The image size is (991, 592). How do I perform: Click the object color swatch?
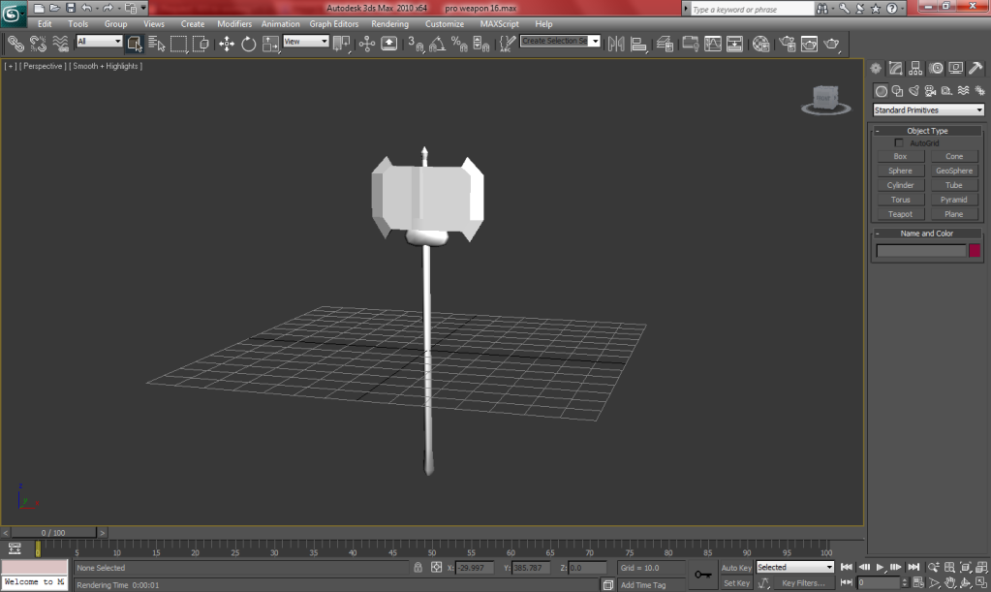pyautogui.click(x=975, y=251)
